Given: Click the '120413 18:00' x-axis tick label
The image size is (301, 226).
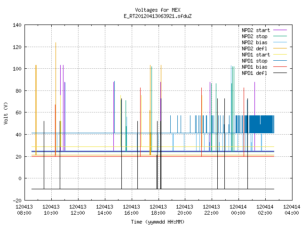Looking at the screenshot, I should (x=158, y=210).
